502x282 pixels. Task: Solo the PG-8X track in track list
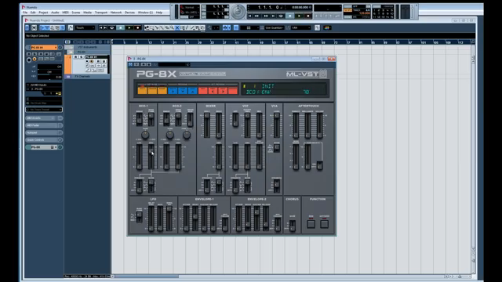coord(81,57)
